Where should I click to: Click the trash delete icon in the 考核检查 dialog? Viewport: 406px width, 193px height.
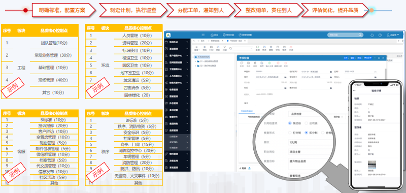[x=255, y=63]
